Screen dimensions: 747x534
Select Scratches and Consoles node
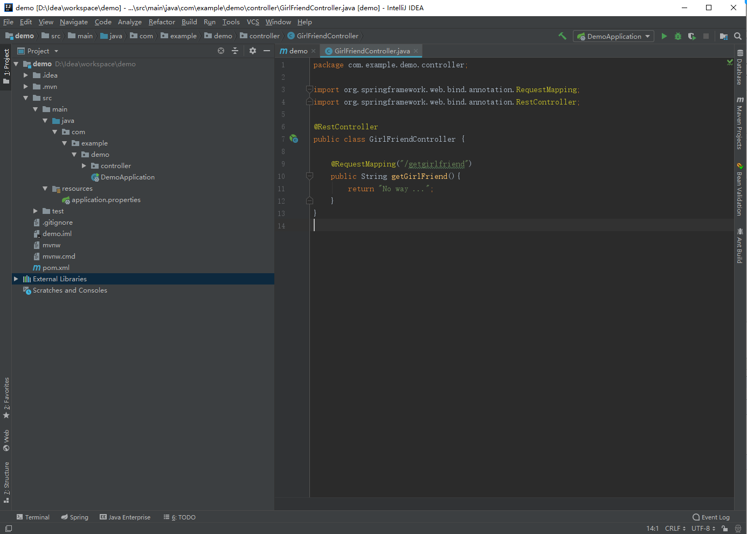point(65,290)
